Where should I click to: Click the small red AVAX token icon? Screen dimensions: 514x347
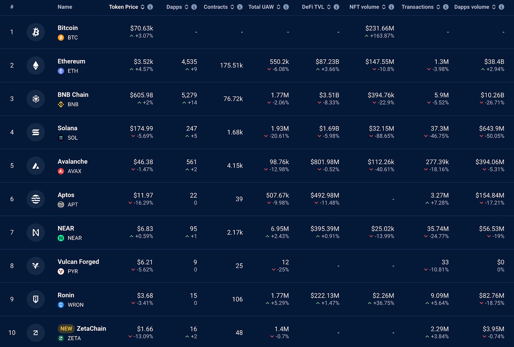[x=61, y=171]
